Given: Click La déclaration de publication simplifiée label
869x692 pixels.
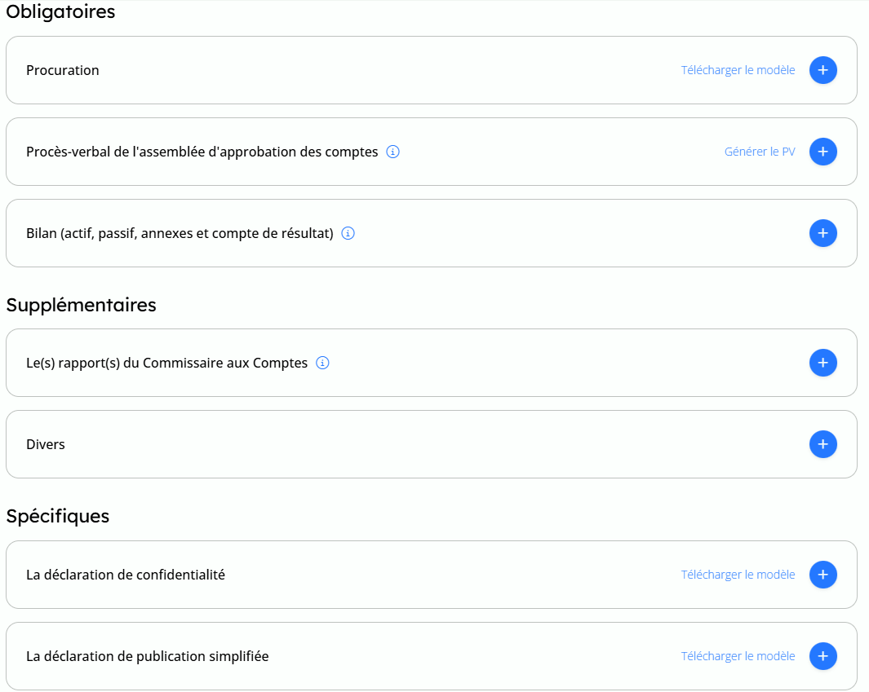Looking at the screenshot, I should pyautogui.click(x=147, y=656).
